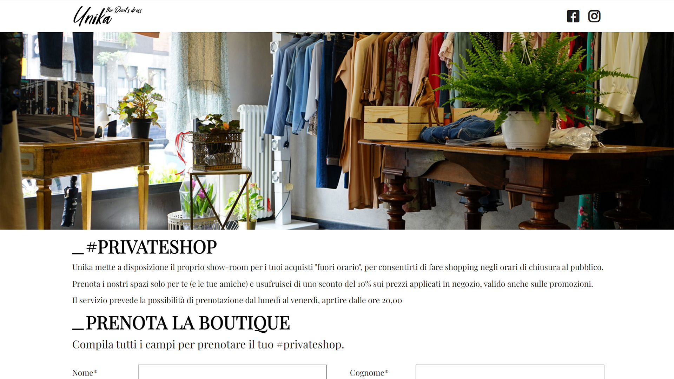Click the lunedì al venerdì booking sentence
This screenshot has width=674, height=379.
(x=237, y=300)
